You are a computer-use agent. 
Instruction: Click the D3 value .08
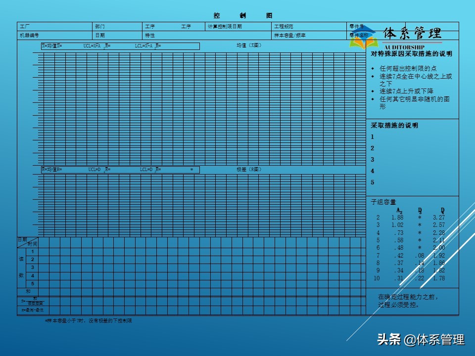pyautogui.click(x=420, y=256)
